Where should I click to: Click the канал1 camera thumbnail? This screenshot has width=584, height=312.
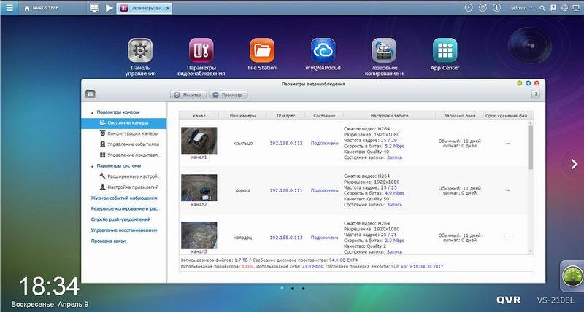199,140
